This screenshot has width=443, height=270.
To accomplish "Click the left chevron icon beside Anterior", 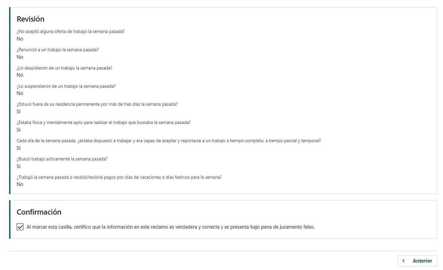I will point(404,261).
